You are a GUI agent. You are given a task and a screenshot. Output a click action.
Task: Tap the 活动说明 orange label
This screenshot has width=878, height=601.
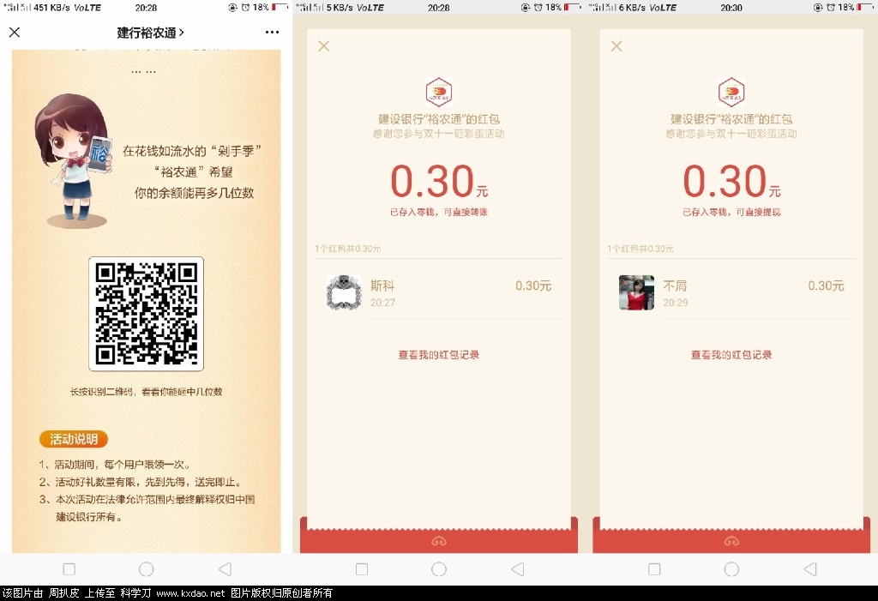[74, 439]
